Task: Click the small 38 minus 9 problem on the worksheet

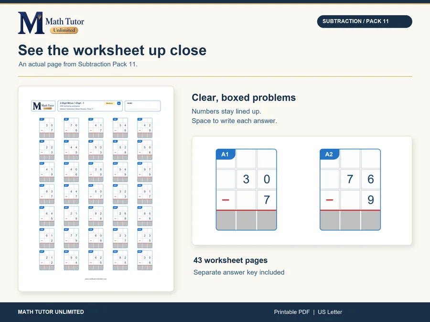Action: 96,172
